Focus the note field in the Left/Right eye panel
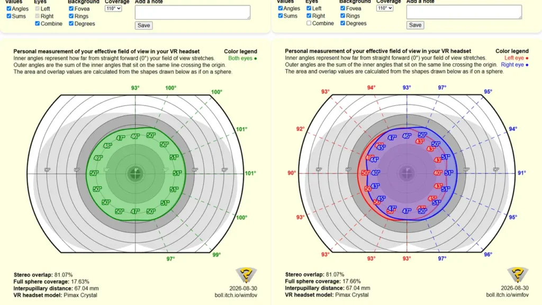Viewport: 542px width, 305px height. click(x=464, y=12)
